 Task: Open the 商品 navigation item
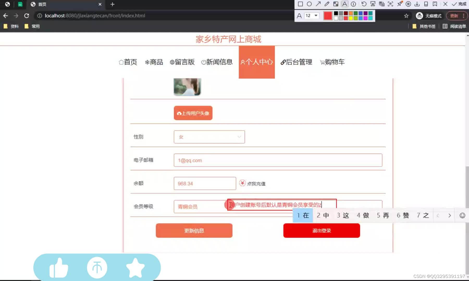click(154, 62)
